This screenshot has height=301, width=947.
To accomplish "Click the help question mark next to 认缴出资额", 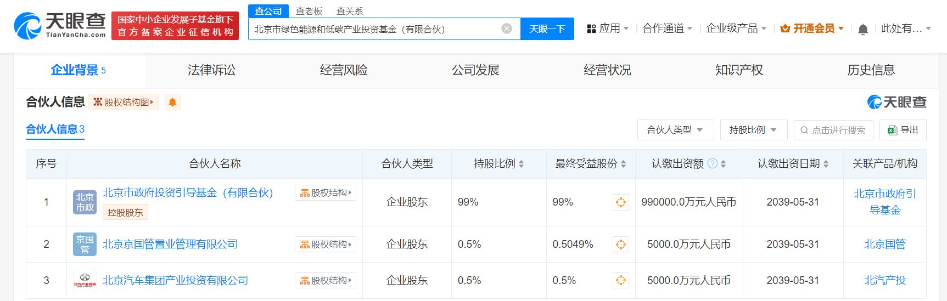I will [713, 163].
